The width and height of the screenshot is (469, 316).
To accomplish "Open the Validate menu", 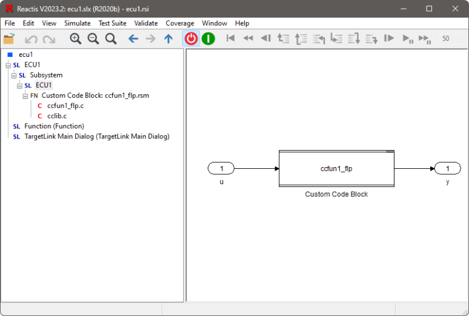I will (x=146, y=23).
